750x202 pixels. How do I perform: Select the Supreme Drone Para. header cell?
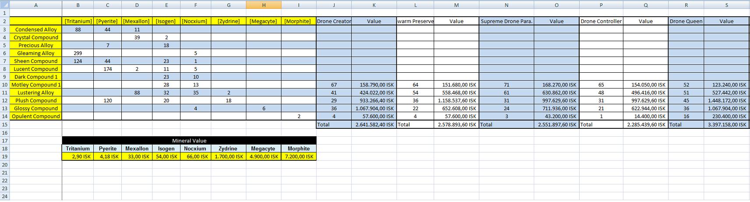506,21
